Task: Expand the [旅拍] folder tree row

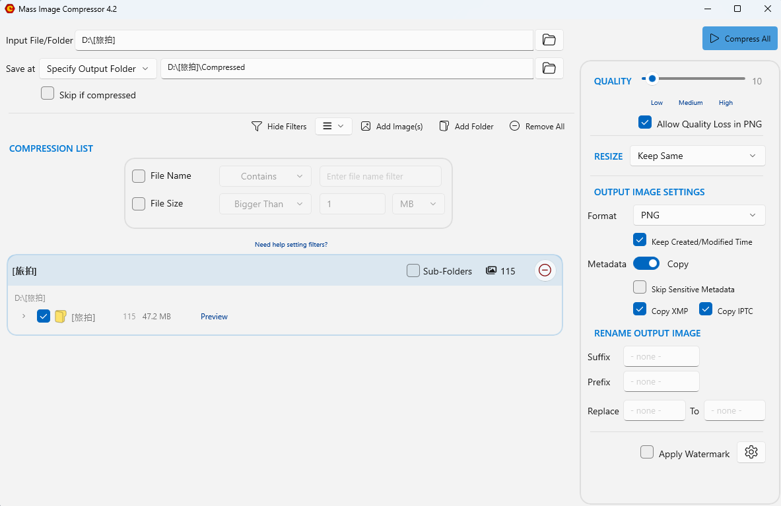Action: point(24,316)
